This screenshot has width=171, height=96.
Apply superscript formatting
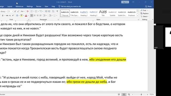pyautogui.click(x=13, y=15)
